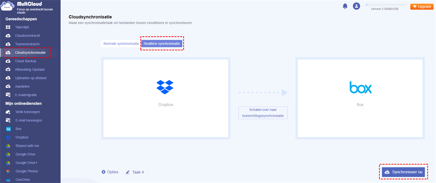Click the pencil icon beside Taak 4
This screenshot has width=436, height=183.
(x=128, y=172)
